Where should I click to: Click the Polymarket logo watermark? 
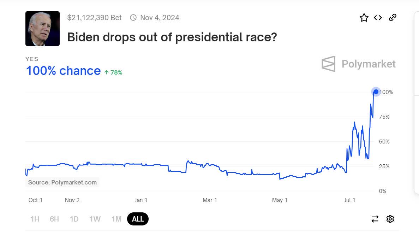tap(358, 64)
